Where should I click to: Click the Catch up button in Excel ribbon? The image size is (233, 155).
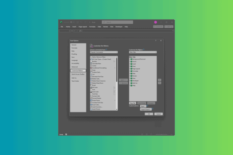pos(169,27)
